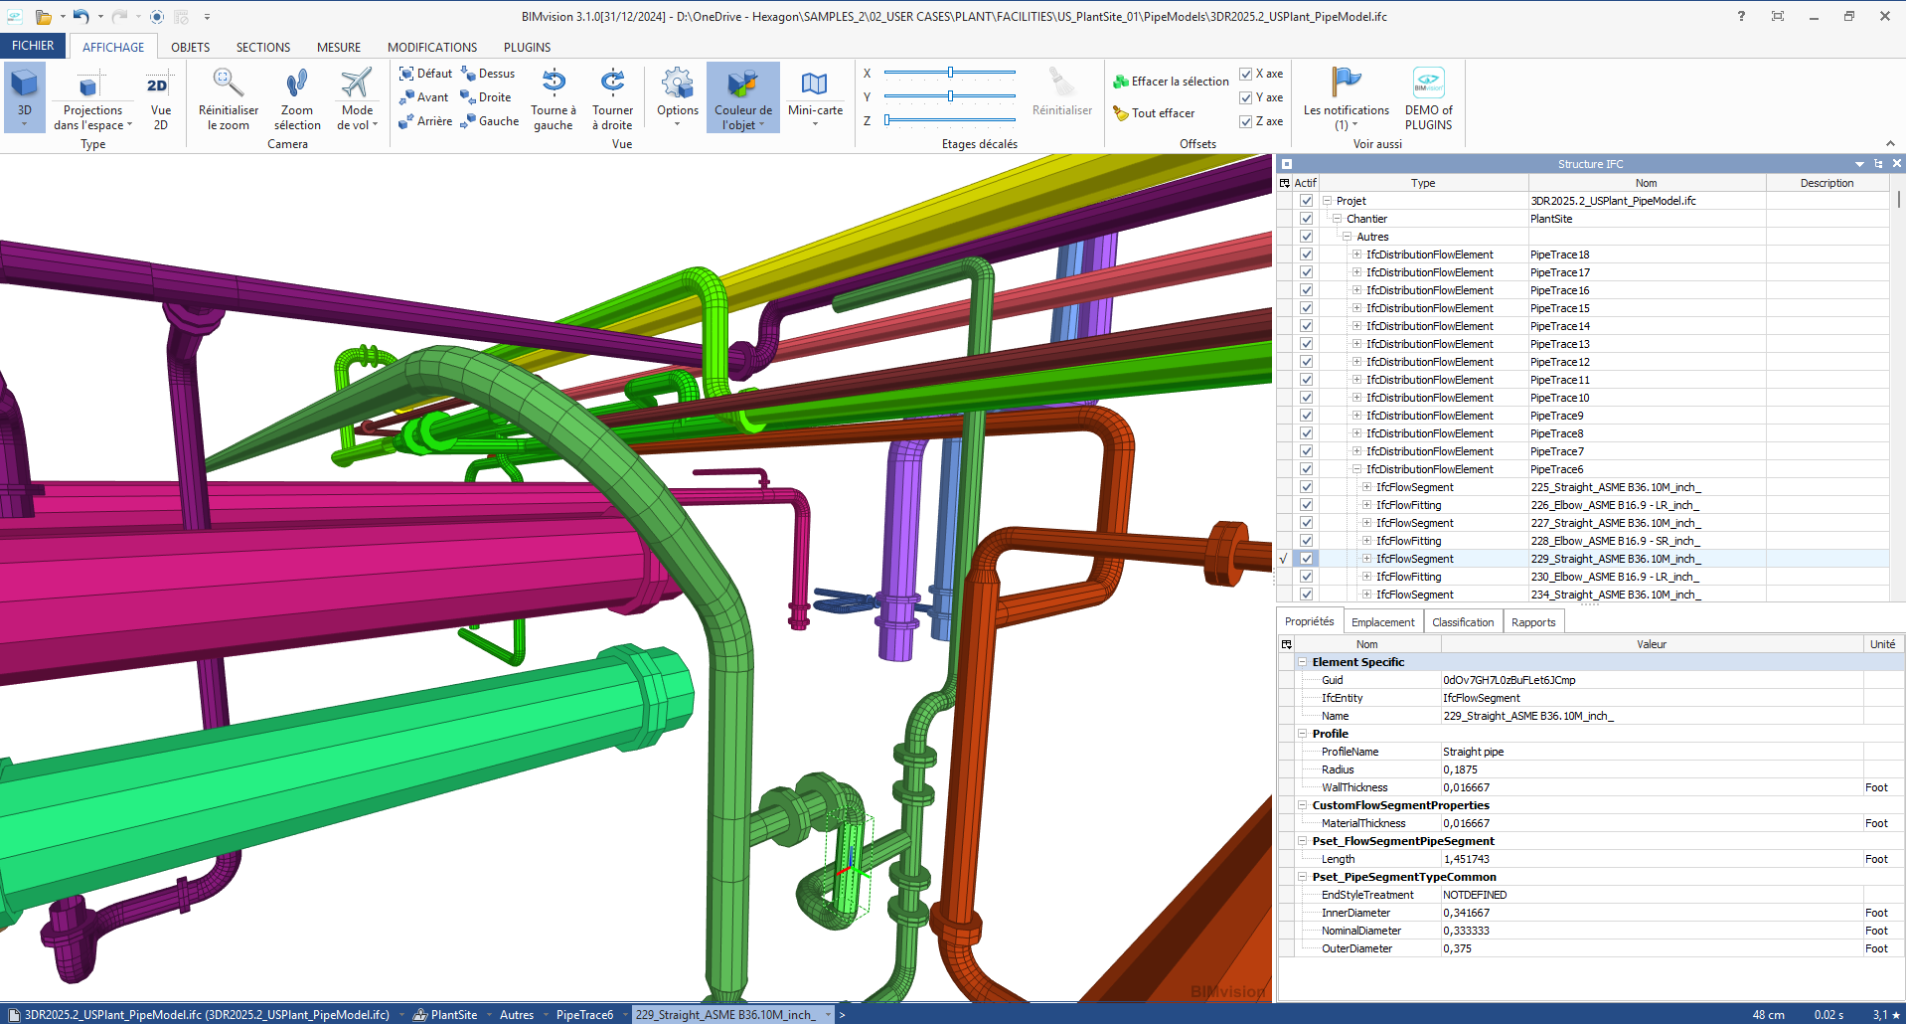This screenshot has width=1906, height=1024.
Task: Uncheck the X axe checkbox
Action: point(1246,75)
